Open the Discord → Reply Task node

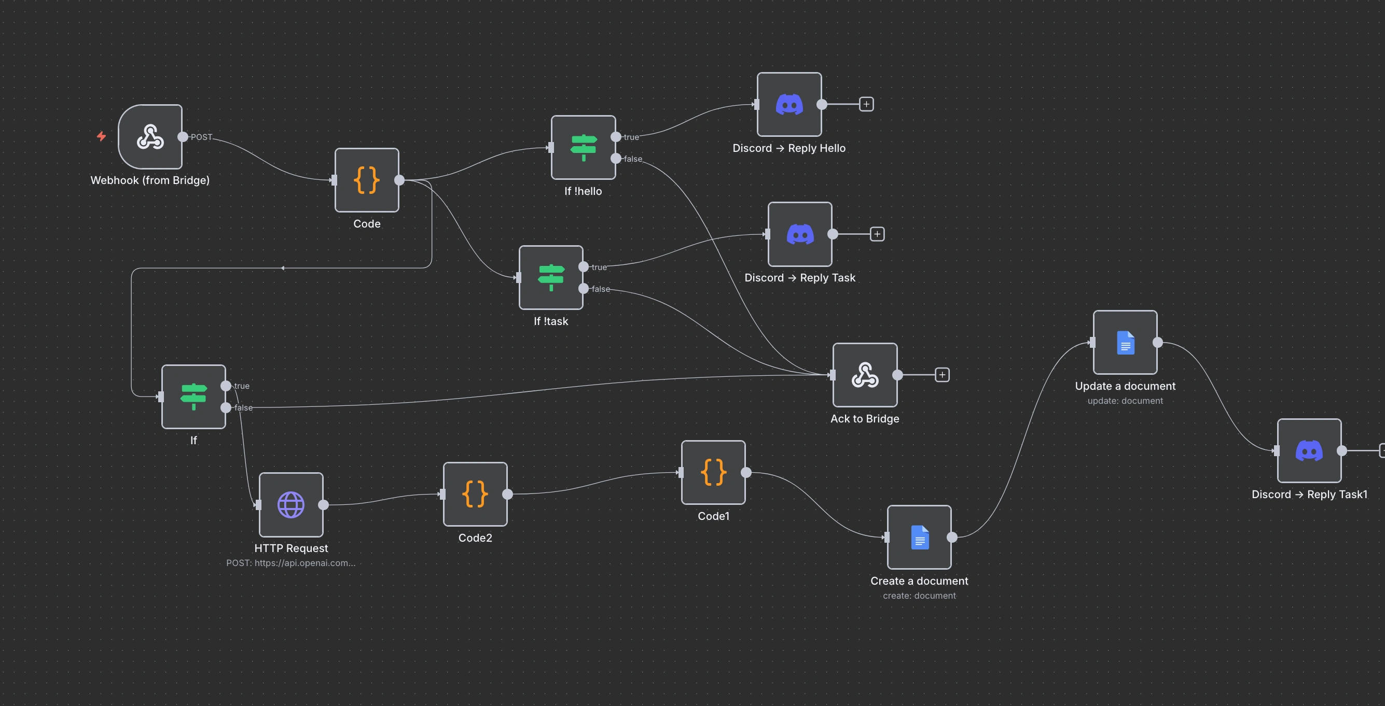click(799, 234)
